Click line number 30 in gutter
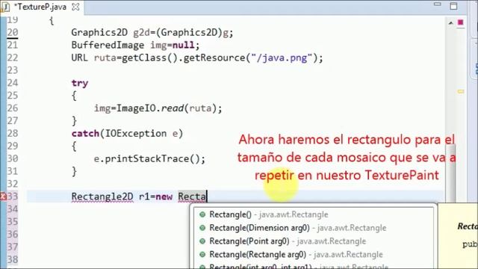The width and height of the screenshot is (478, 269). (13, 158)
